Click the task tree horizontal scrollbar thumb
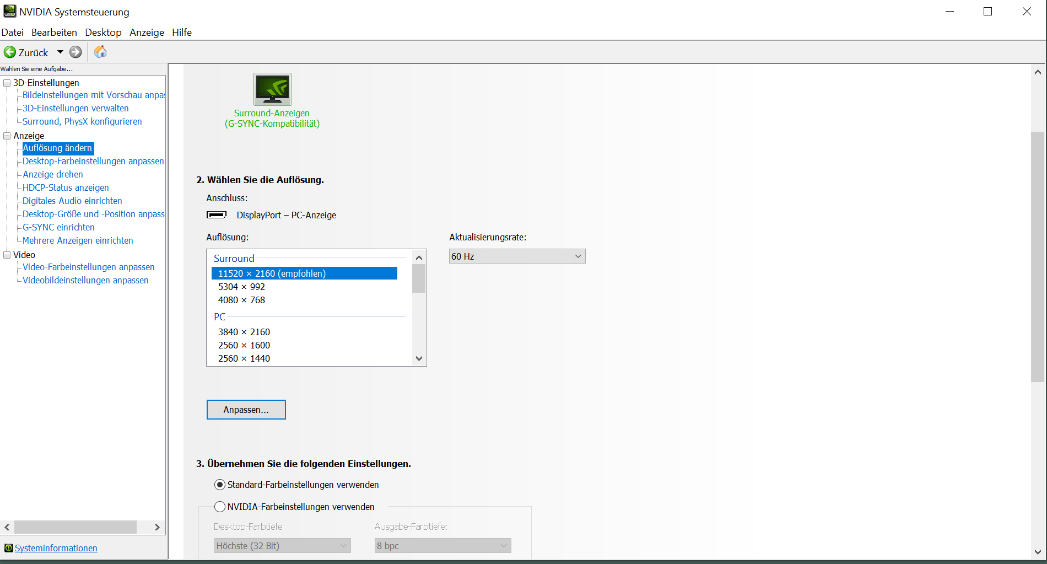 click(x=75, y=527)
